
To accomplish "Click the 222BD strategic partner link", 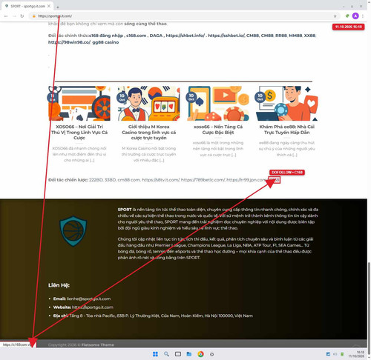I will click(96, 180).
